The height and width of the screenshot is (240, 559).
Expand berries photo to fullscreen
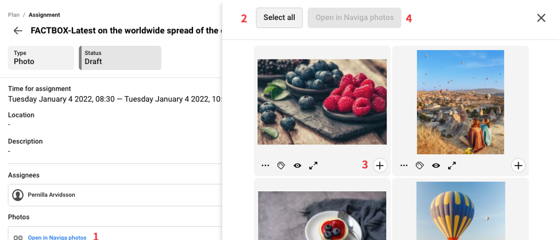[313, 166]
